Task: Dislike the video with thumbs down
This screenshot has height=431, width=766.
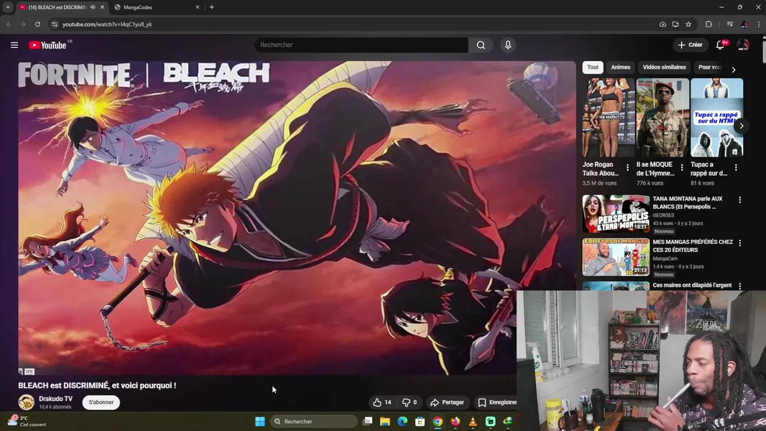Action: (409, 402)
